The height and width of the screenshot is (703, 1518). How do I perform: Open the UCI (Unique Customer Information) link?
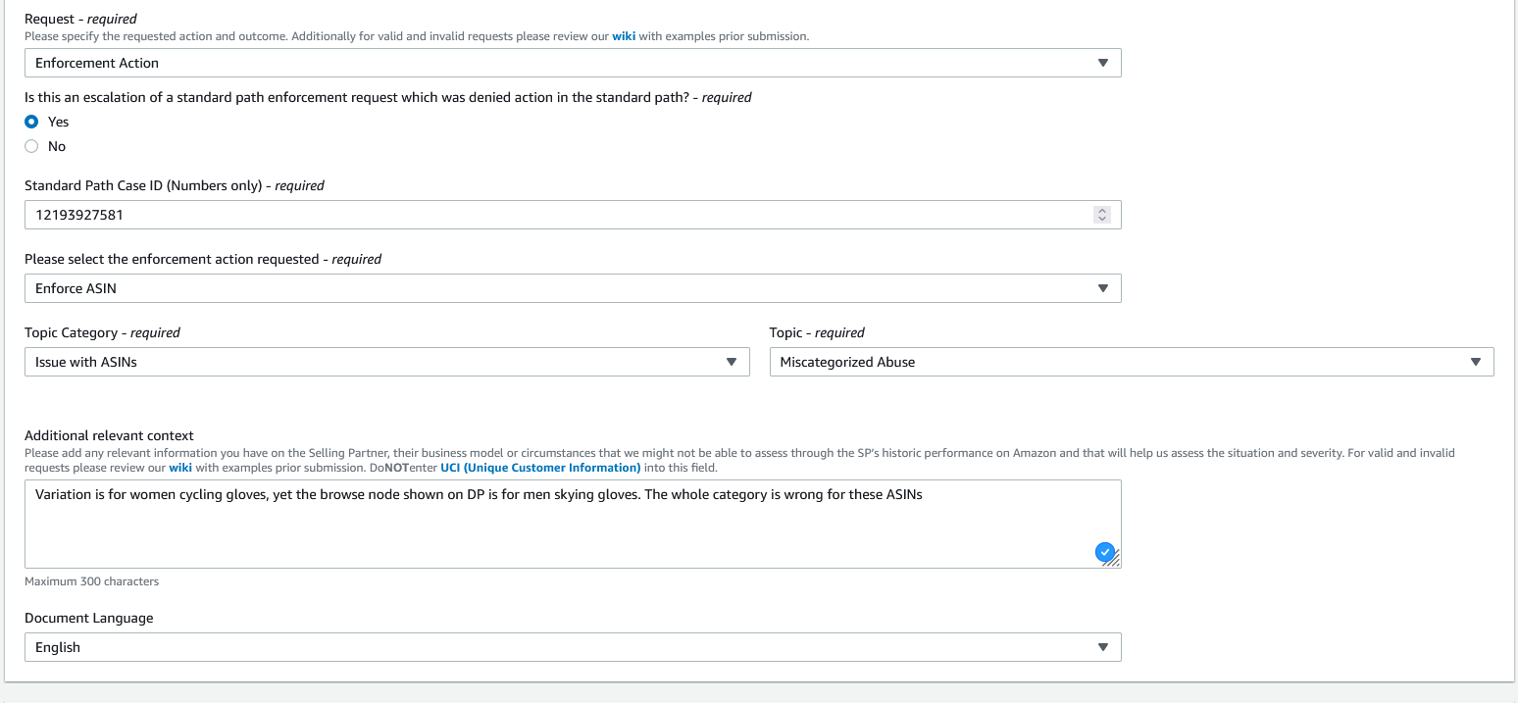pos(540,468)
